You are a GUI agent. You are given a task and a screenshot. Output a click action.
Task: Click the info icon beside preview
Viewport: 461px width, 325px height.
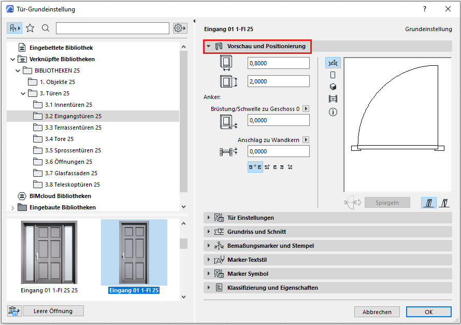(333, 111)
